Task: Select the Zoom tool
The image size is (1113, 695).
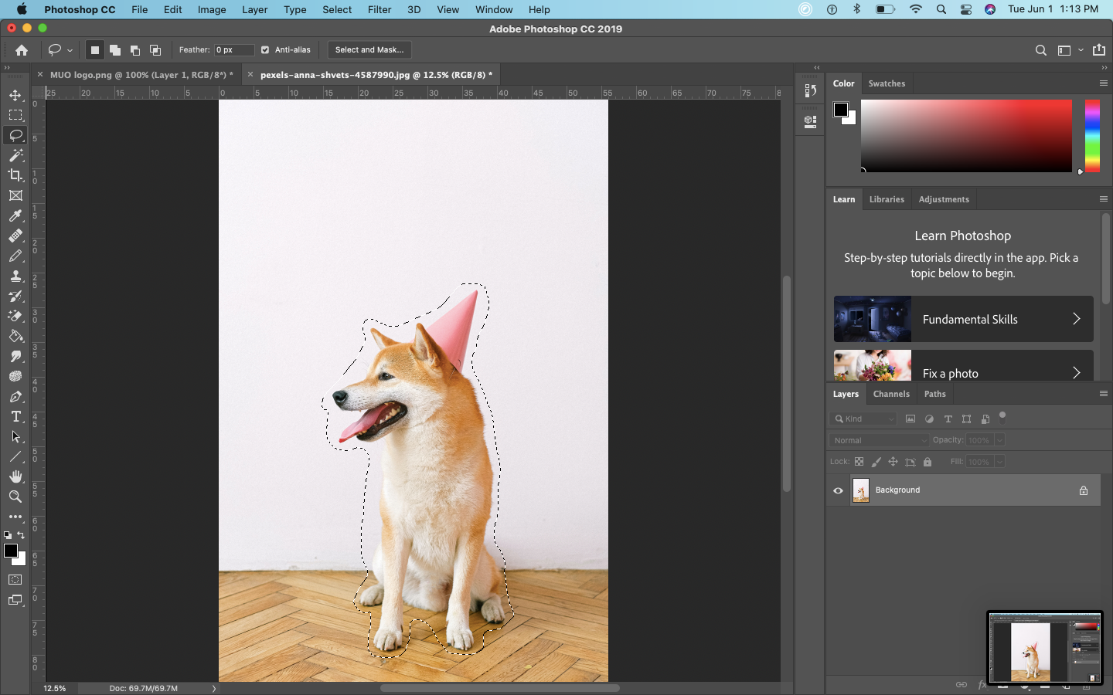Action: click(x=15, y=497)
